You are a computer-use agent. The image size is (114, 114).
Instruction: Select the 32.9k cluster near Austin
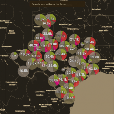[x=71, y=73]
